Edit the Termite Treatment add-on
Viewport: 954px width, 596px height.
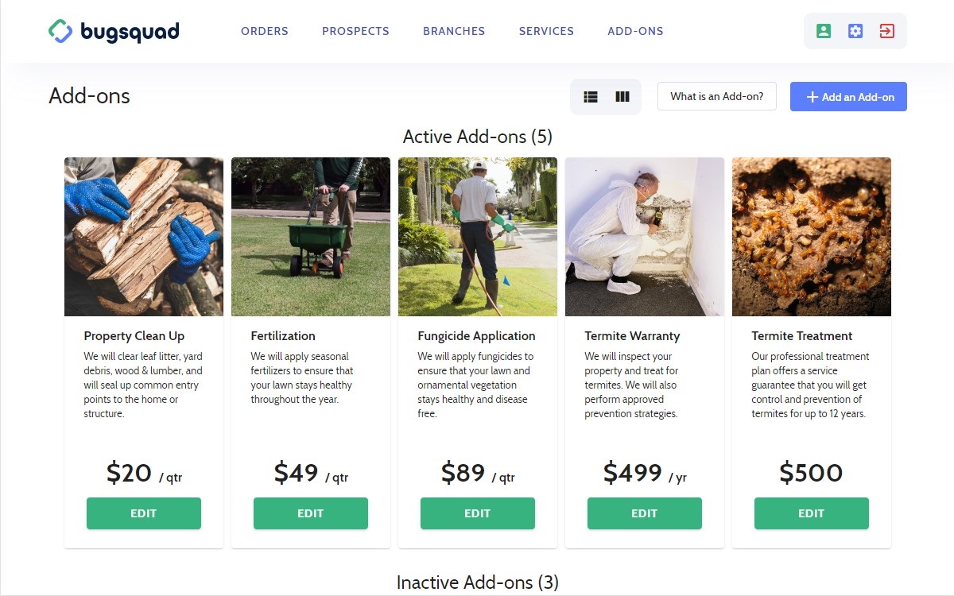(812, 513)
